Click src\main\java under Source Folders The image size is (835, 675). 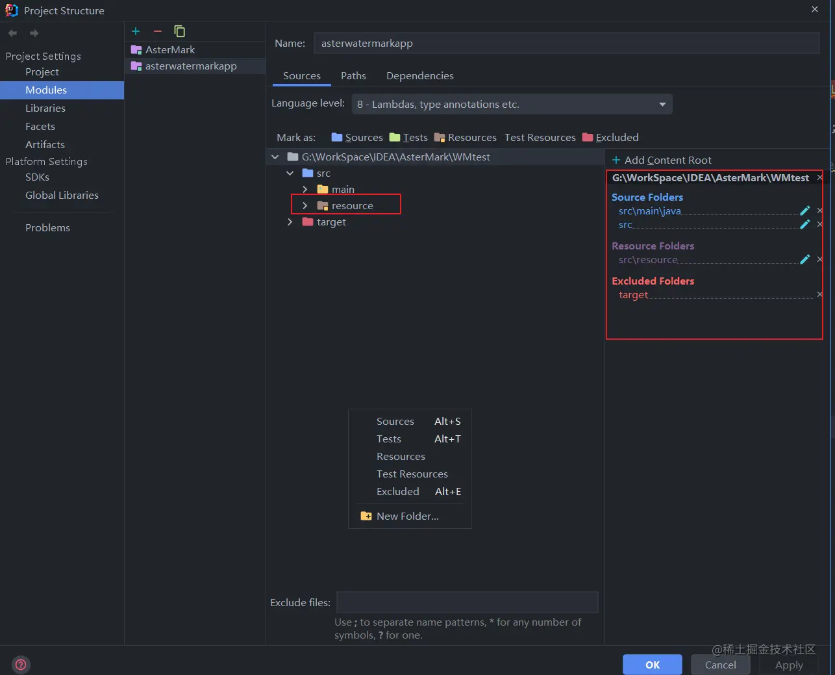point(649,210)
